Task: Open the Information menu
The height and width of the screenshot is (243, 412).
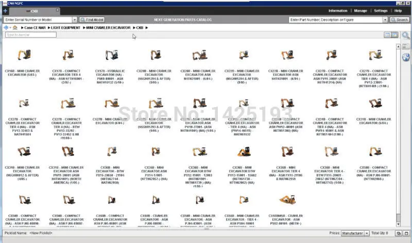Action: (x=338, y=11)
